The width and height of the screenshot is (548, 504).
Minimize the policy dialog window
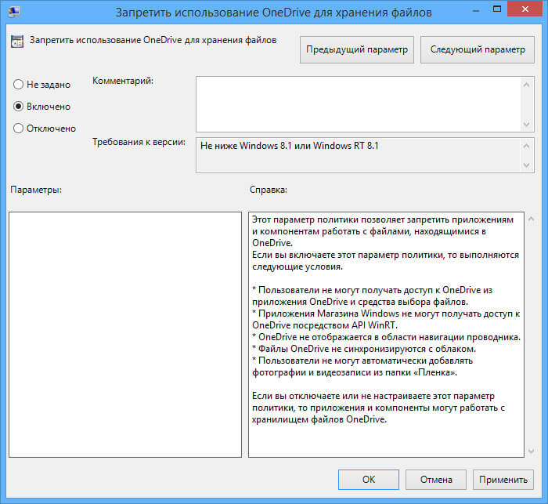point(476,10)
